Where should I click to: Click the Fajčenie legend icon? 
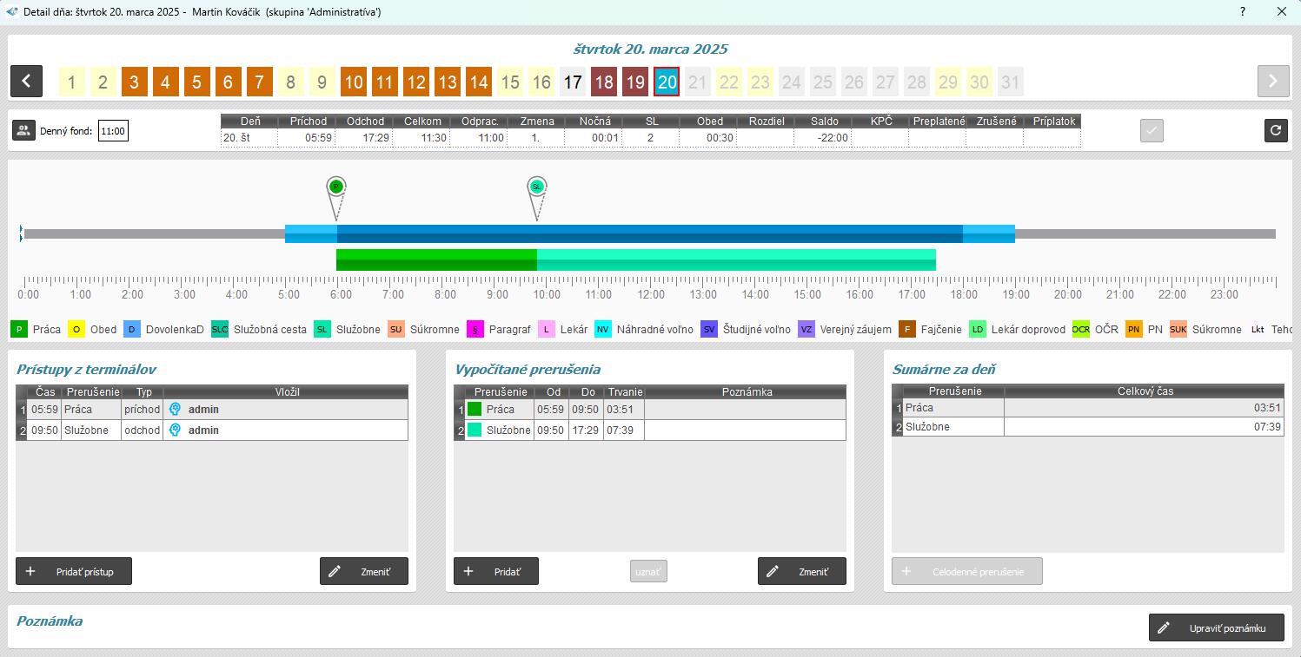pos(906,330)
